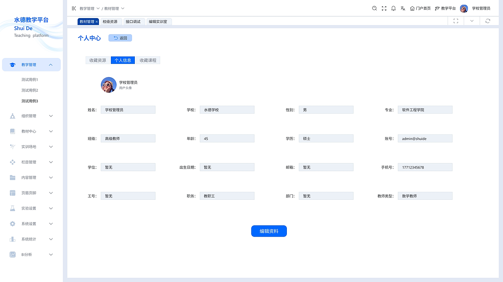Click the 系统设置 gear icon
503x282 pixels.
(x=13, y=224)
